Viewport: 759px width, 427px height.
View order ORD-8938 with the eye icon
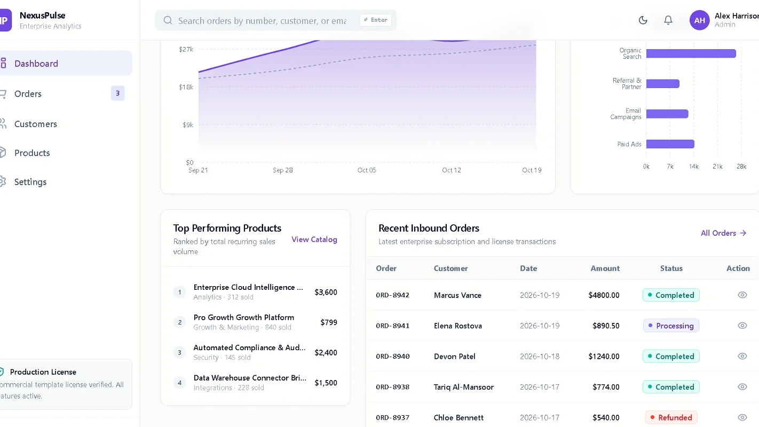(742, 387)
